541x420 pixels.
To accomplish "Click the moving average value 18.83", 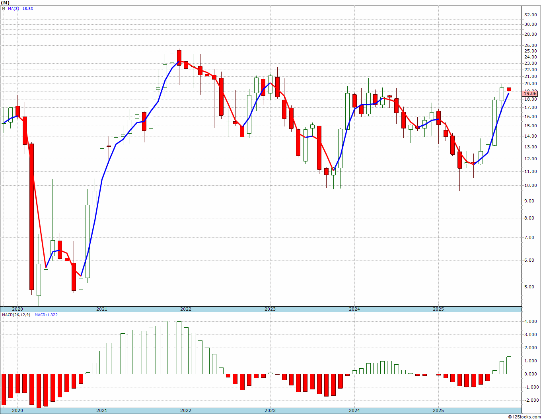I will tap(27, 8).
